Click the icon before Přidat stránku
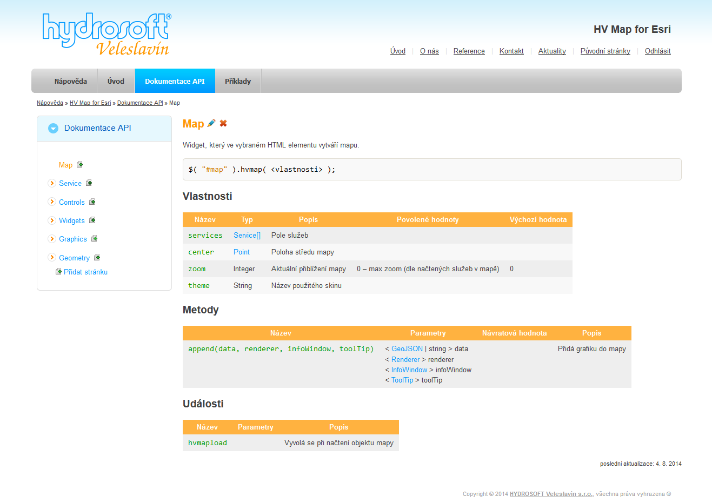This screenshot has width=712, height=503. (59, 272)
